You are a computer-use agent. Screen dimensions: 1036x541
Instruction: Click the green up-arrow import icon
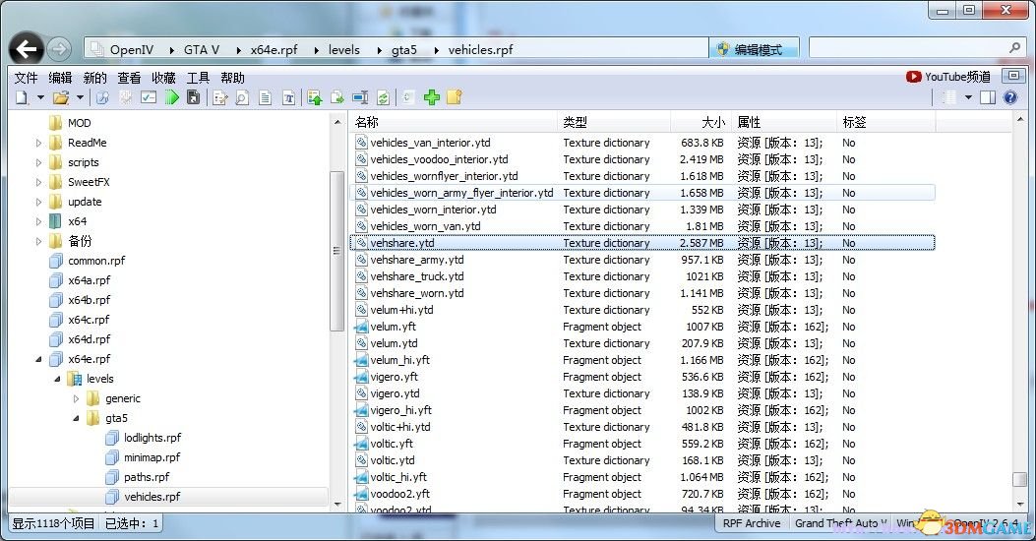coord(315,98)
